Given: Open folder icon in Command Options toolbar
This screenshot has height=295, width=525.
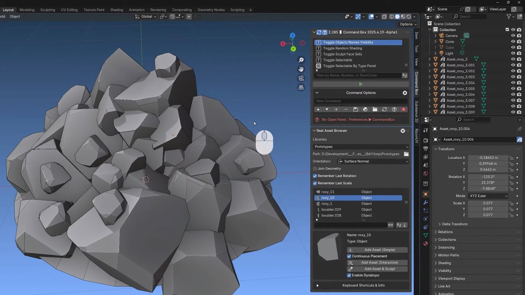Looking at the screenshot, I should (x=375, y=109).
